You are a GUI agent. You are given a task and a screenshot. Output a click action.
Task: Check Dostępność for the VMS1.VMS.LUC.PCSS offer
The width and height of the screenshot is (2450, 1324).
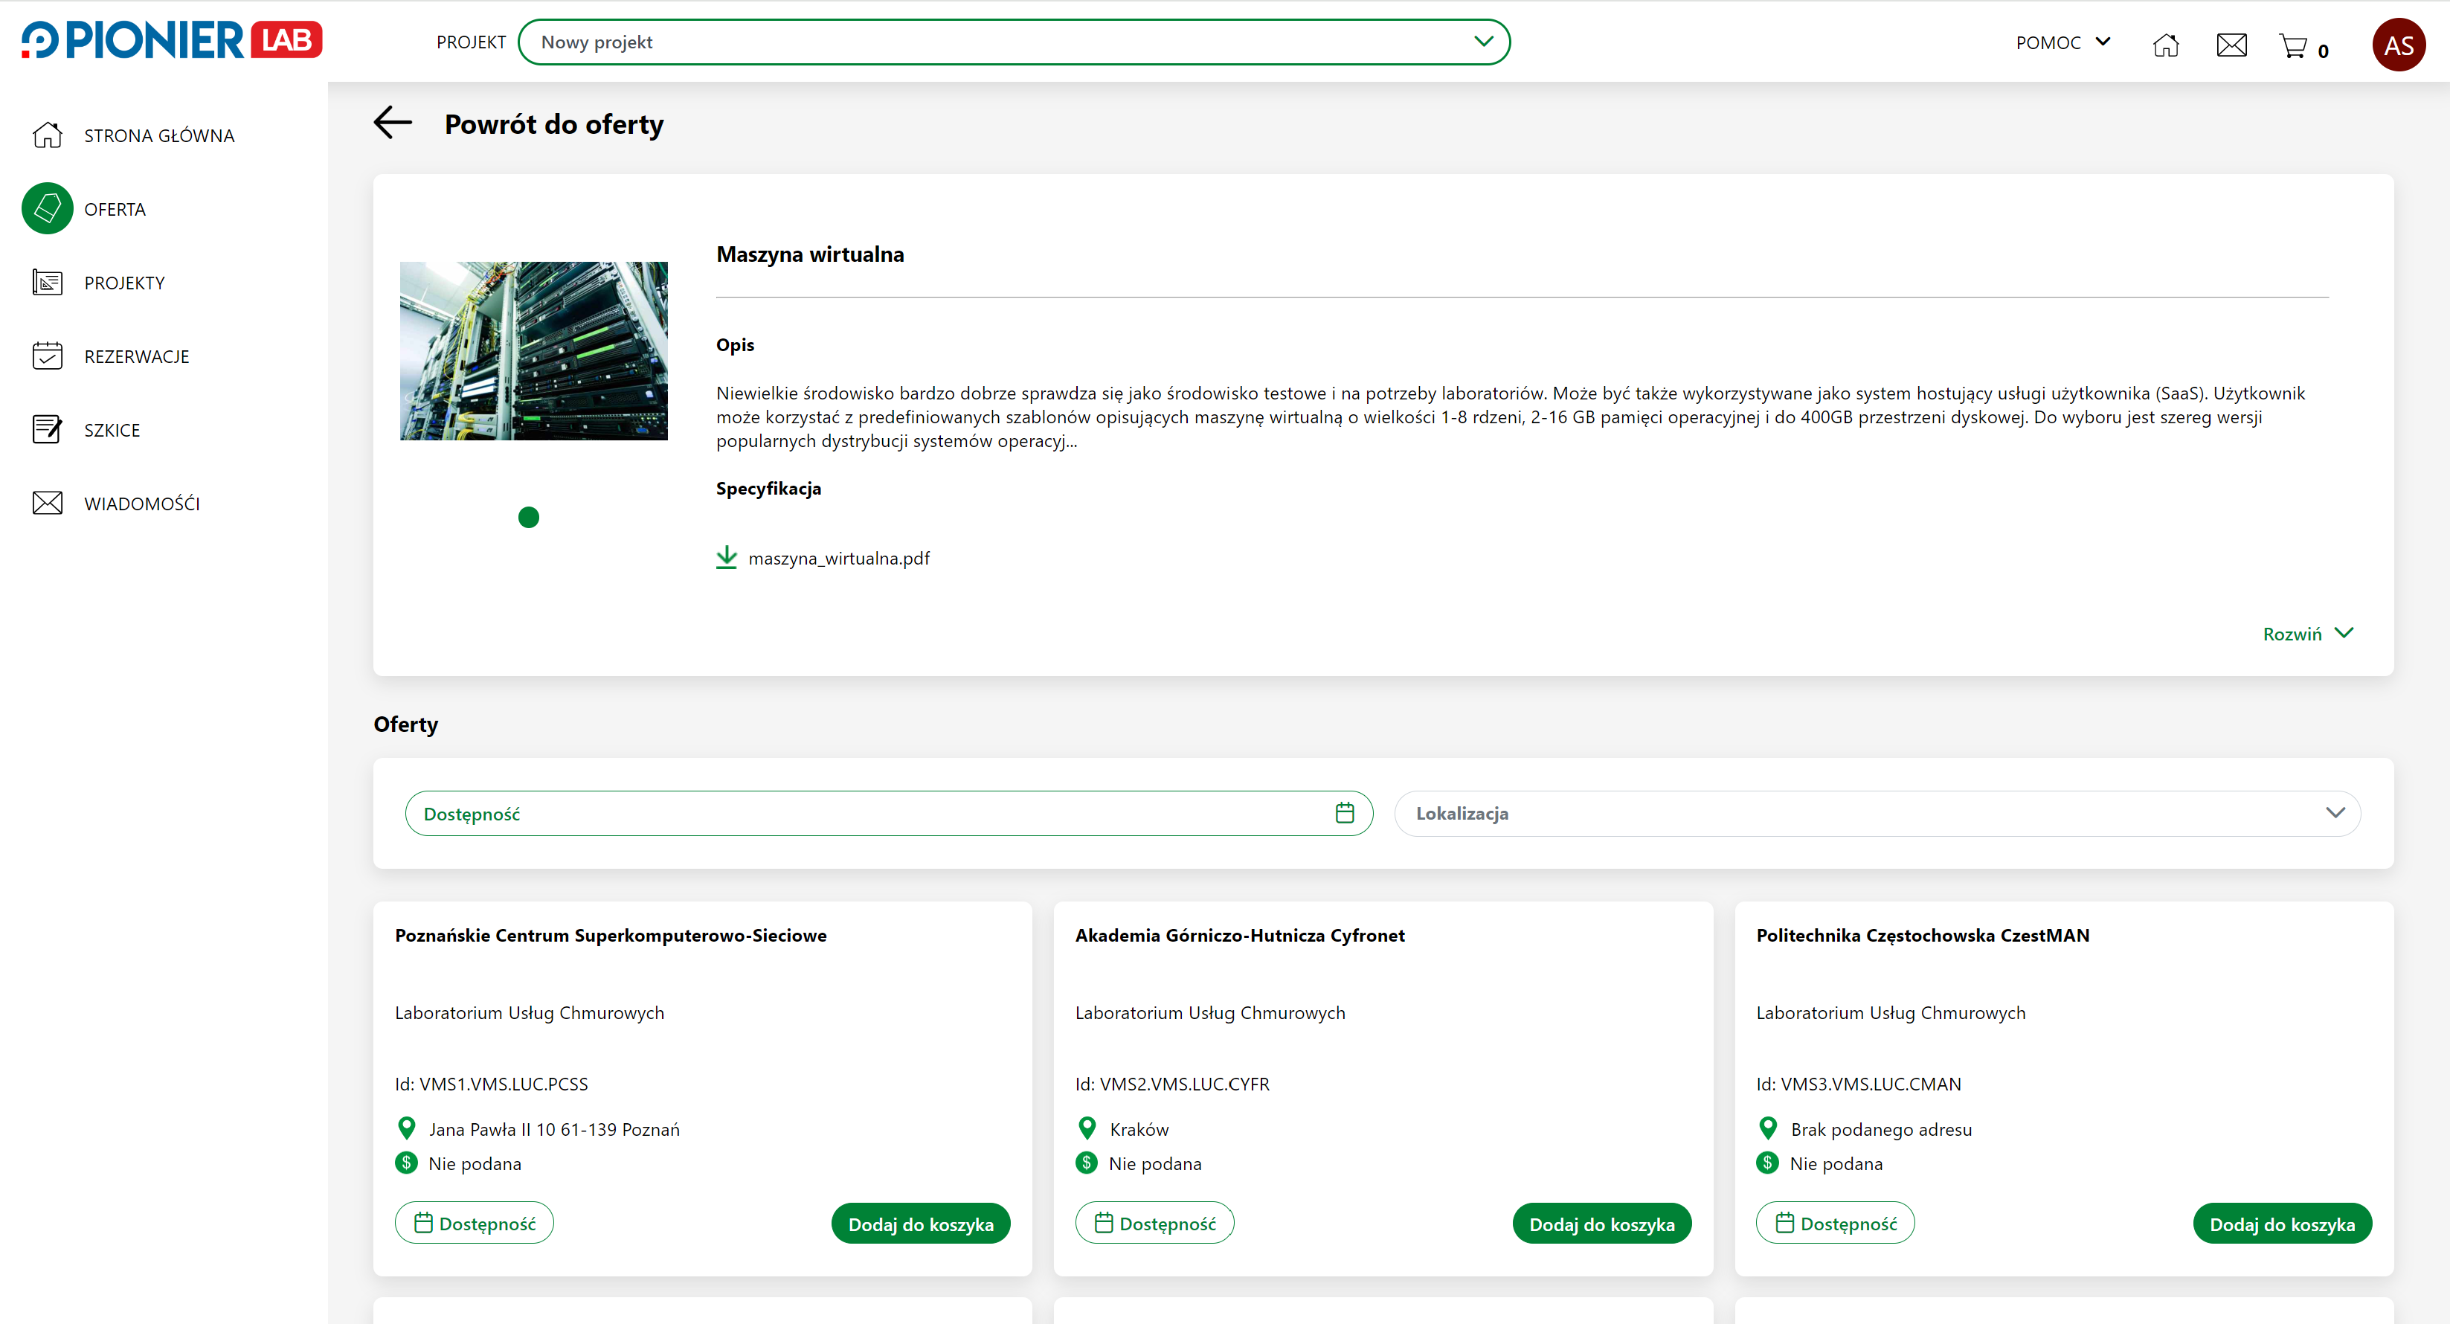[x=475, y=1223]
